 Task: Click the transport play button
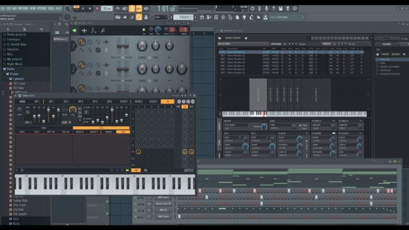tap(83, 8)
